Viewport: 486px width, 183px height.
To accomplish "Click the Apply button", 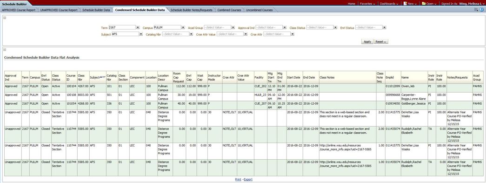I will coord(367,41).
